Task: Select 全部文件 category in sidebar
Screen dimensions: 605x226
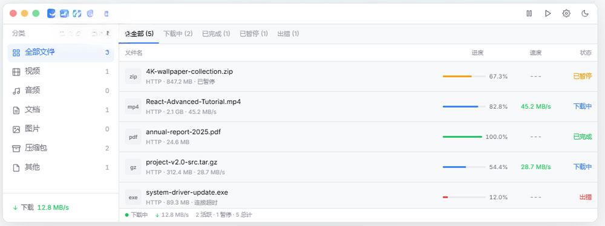Action: (60, 53)
